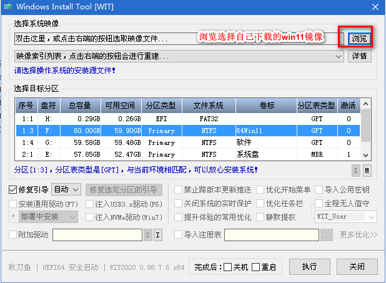Enable 导入公用密钥 checkbox
386x283 pixels.
pos(319,190)
